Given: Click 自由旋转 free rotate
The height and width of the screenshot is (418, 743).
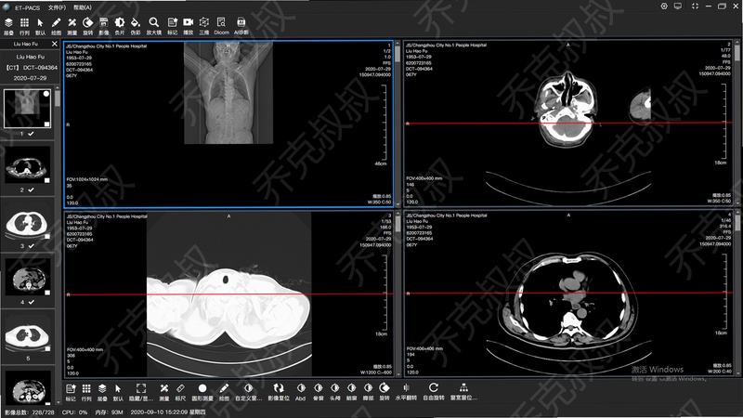Looking at the screenshot, I should coord(433,392).
